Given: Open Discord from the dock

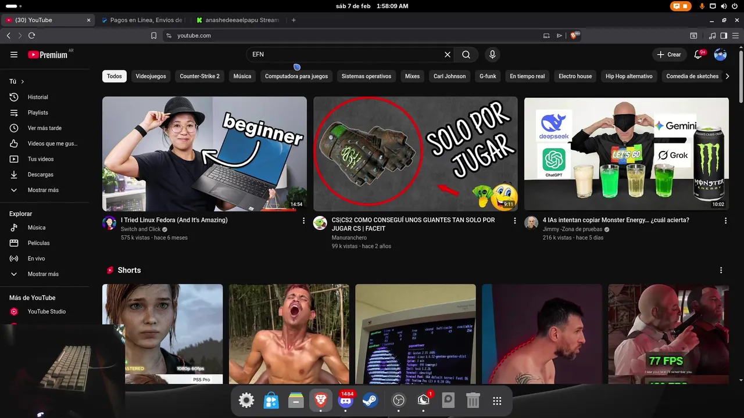Looking at the screenshot, I should coord(346,401).
